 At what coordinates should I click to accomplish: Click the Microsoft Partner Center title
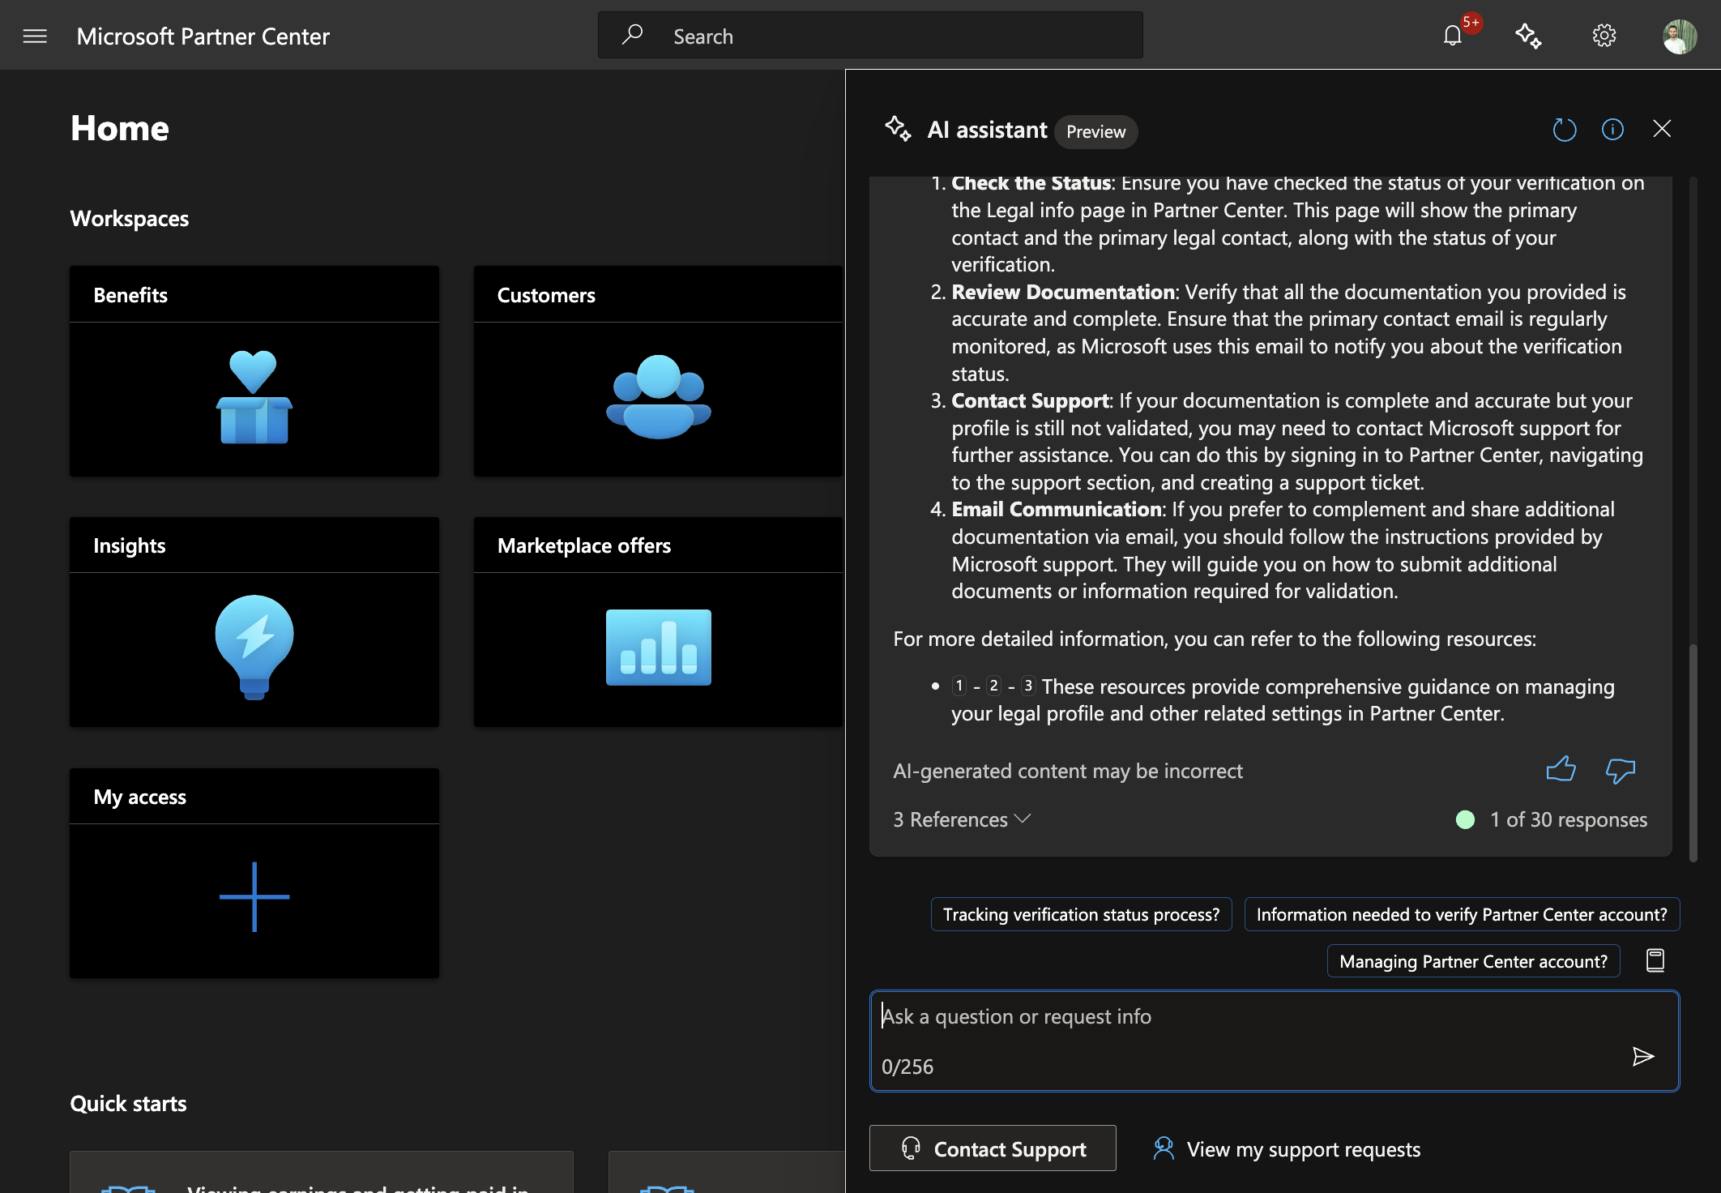point(203,36)
